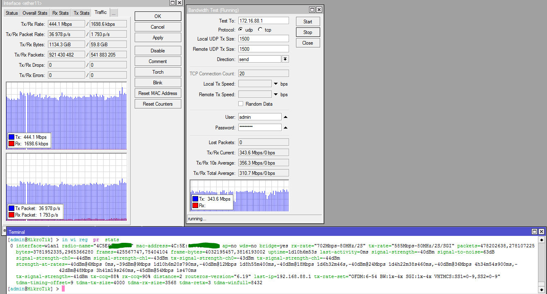Image resolution: width=547 pixels, height=294 pixels.
Task: Click inside the Test To address field
Action: pos(263,20)
